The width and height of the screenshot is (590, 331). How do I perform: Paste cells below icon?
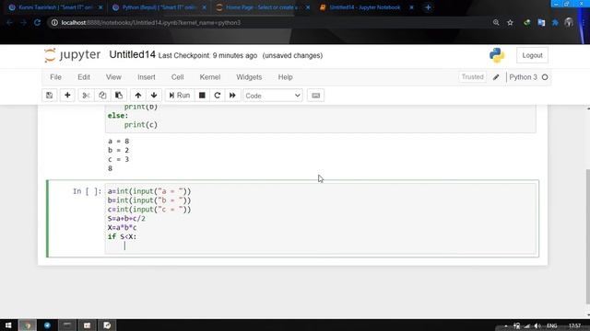click(x=119, y=96)
